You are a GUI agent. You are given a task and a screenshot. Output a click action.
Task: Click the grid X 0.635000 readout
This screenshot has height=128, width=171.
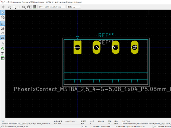[158, 126]
